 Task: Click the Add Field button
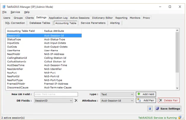click(146, 94)
